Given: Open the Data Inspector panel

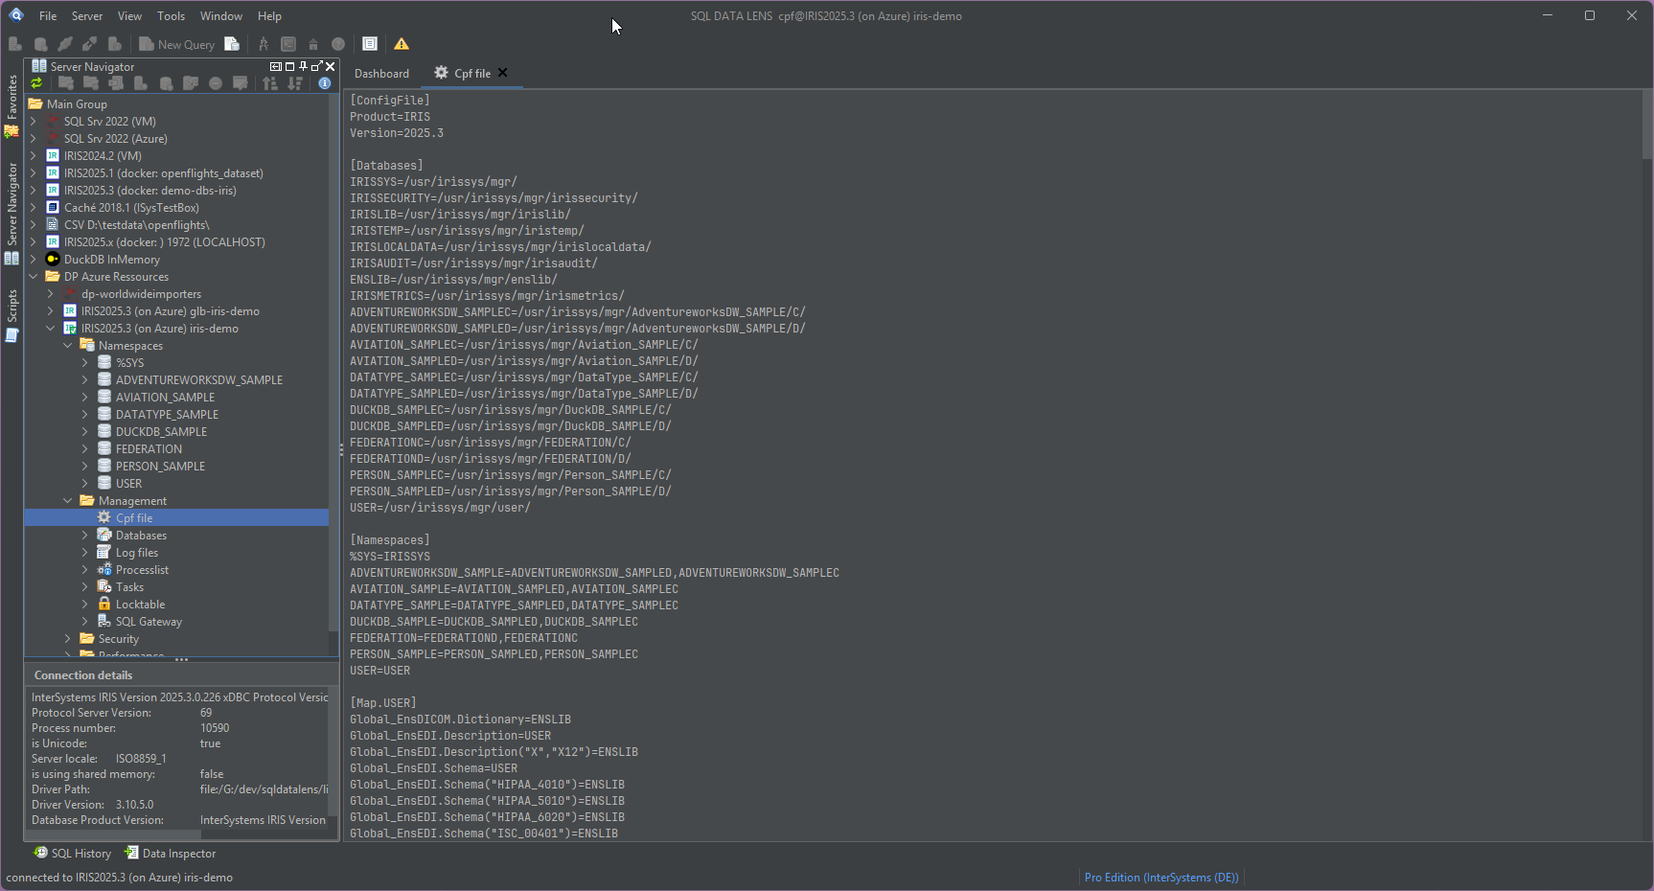Looking at the screenshot, I should click(x=171, y=853).
